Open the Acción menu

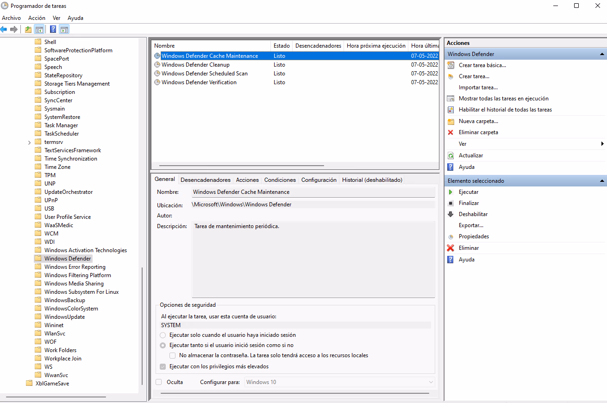(x=37, y=18)
